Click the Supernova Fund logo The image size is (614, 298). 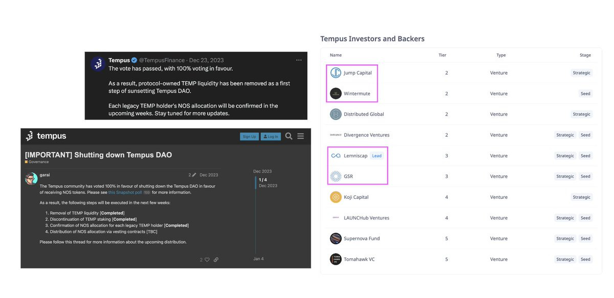[x=336, y=238]
